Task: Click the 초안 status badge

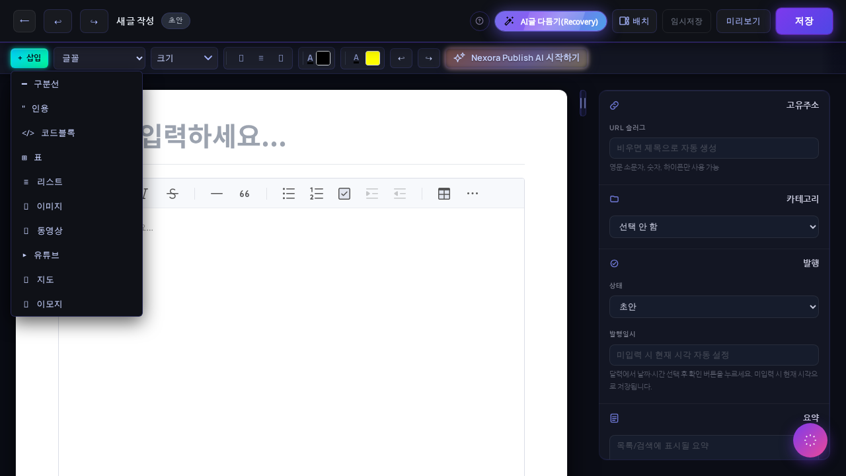Action: coord(176,20)
